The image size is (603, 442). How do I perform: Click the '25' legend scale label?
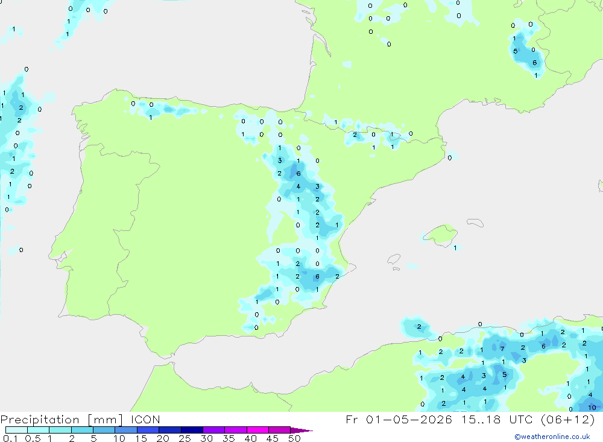point(185,438)
